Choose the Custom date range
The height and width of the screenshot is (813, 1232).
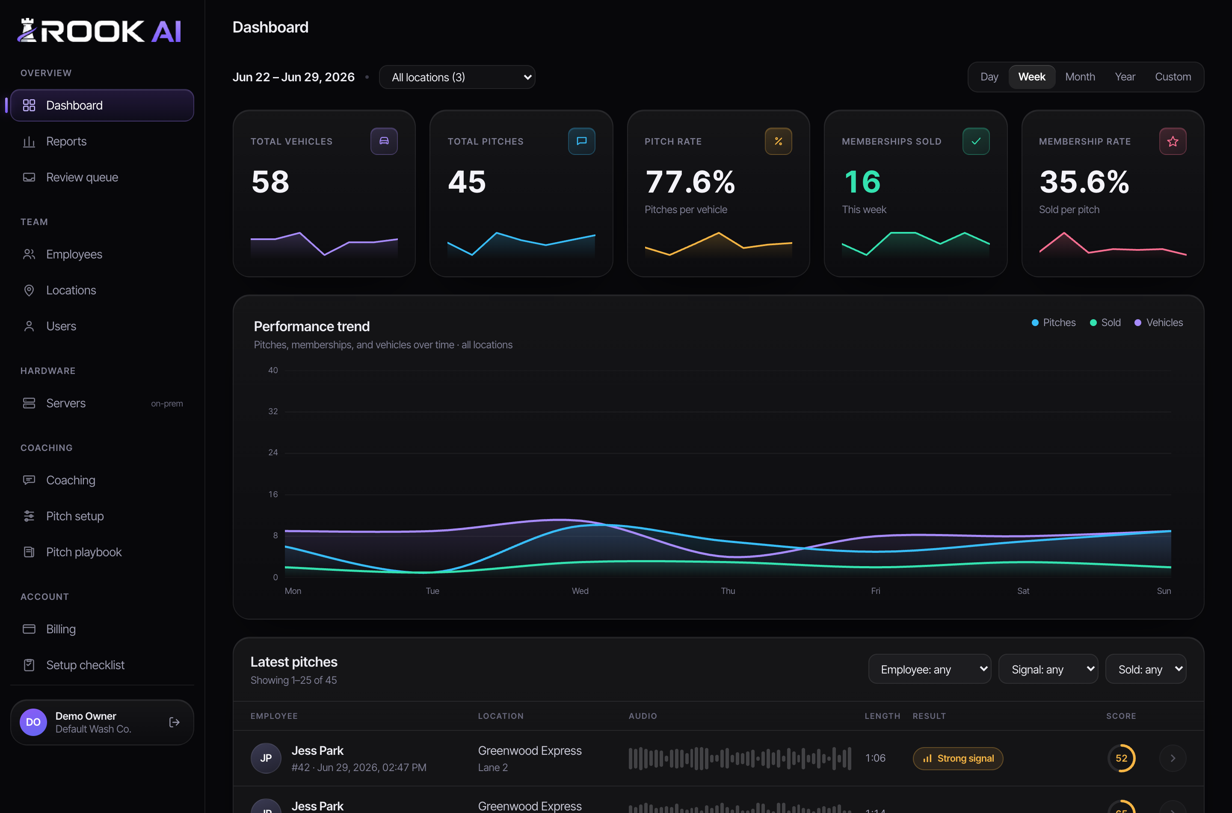point(1173,77)
